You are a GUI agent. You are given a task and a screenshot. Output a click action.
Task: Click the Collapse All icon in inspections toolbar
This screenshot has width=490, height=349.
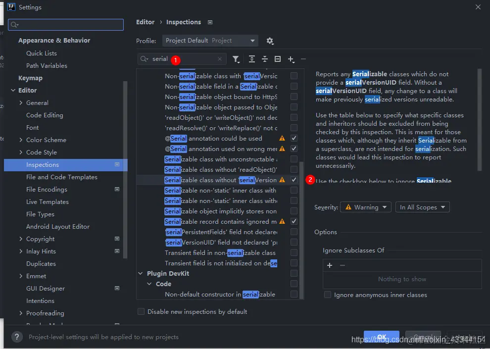(265, 59)
